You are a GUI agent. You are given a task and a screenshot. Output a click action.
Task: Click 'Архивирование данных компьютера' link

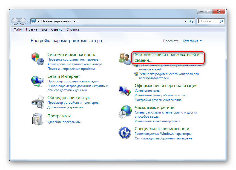[x=75, y=64]
